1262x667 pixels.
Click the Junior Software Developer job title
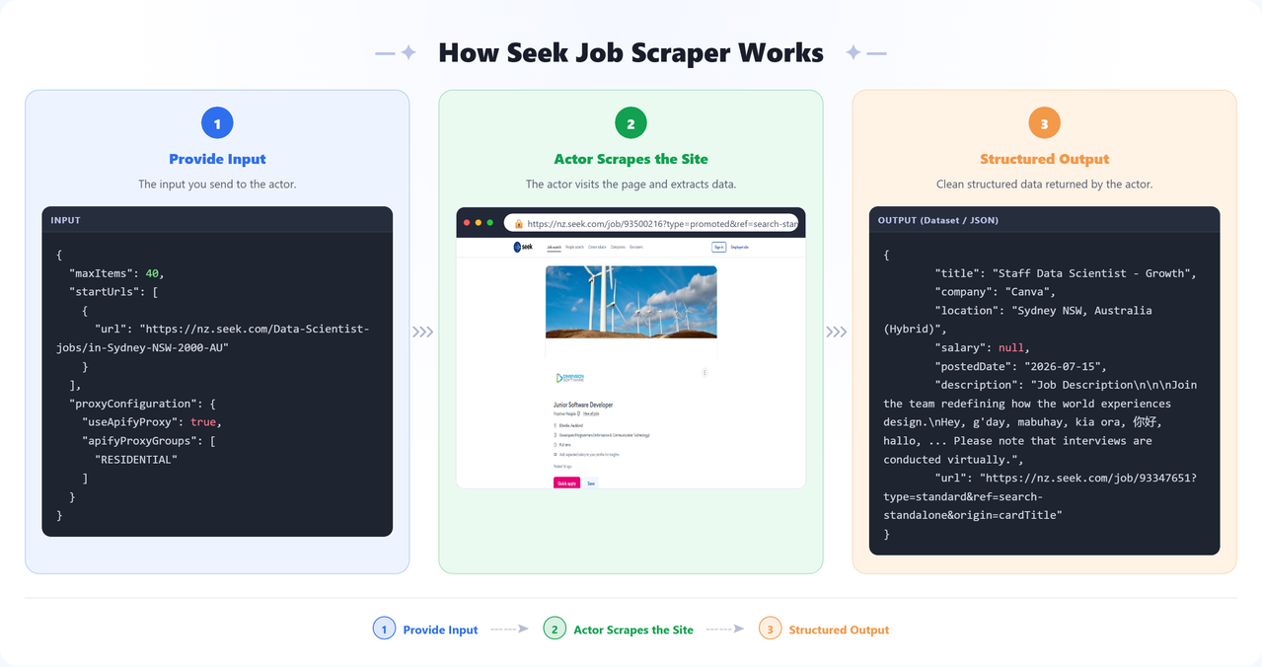[x=583, y=405]
